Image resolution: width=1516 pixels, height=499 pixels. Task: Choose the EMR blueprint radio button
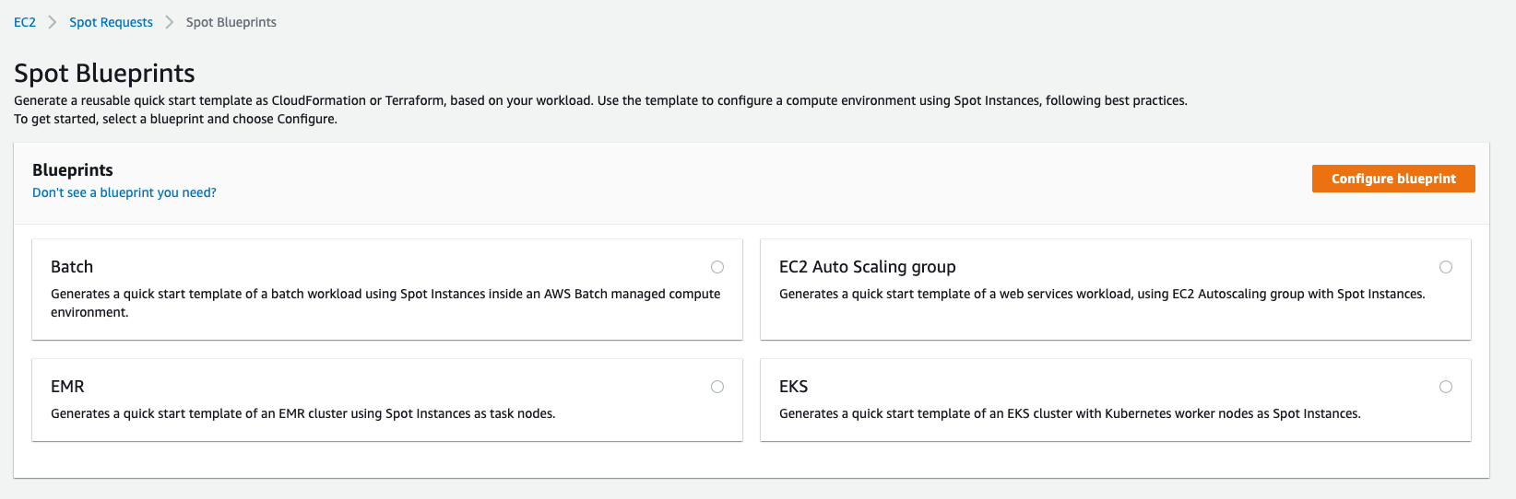(717, 387)
